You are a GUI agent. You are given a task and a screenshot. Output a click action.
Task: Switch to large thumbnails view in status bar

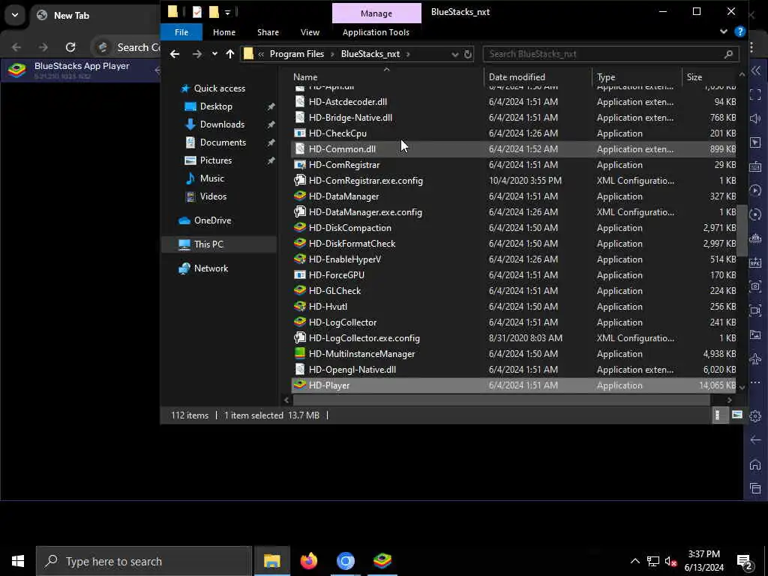(x=736, y=415)
